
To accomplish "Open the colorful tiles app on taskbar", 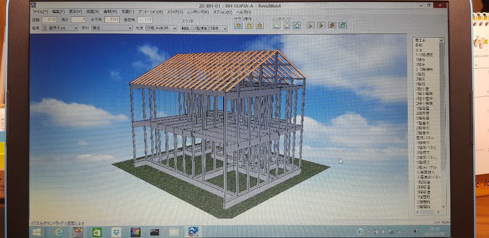I will [135, 232].
